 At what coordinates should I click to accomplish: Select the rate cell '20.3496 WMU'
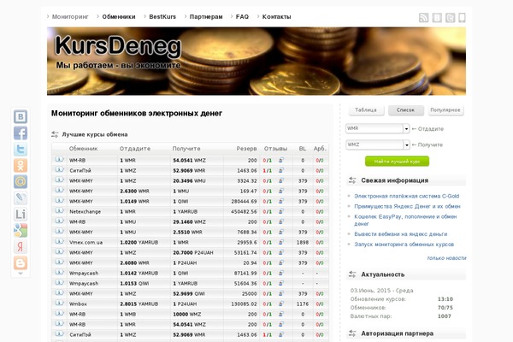pyautogui.click(x=189, y=181)
